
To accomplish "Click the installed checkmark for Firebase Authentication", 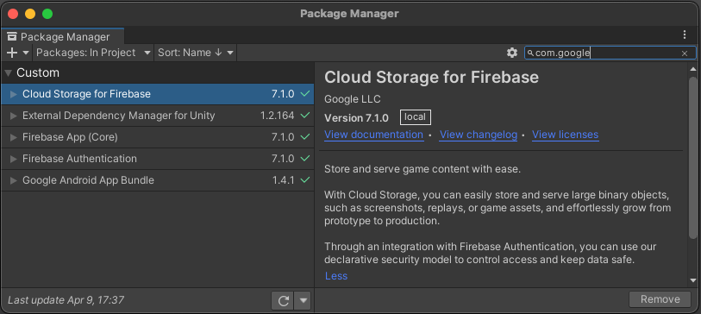I will coord(305,159).
